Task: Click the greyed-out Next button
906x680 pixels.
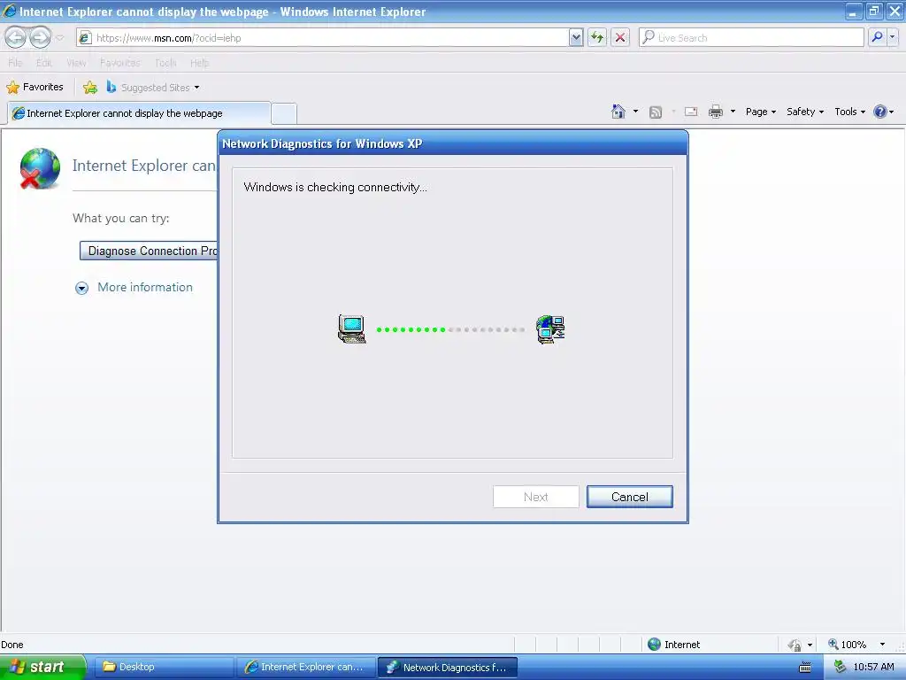Action: [535, 497]
